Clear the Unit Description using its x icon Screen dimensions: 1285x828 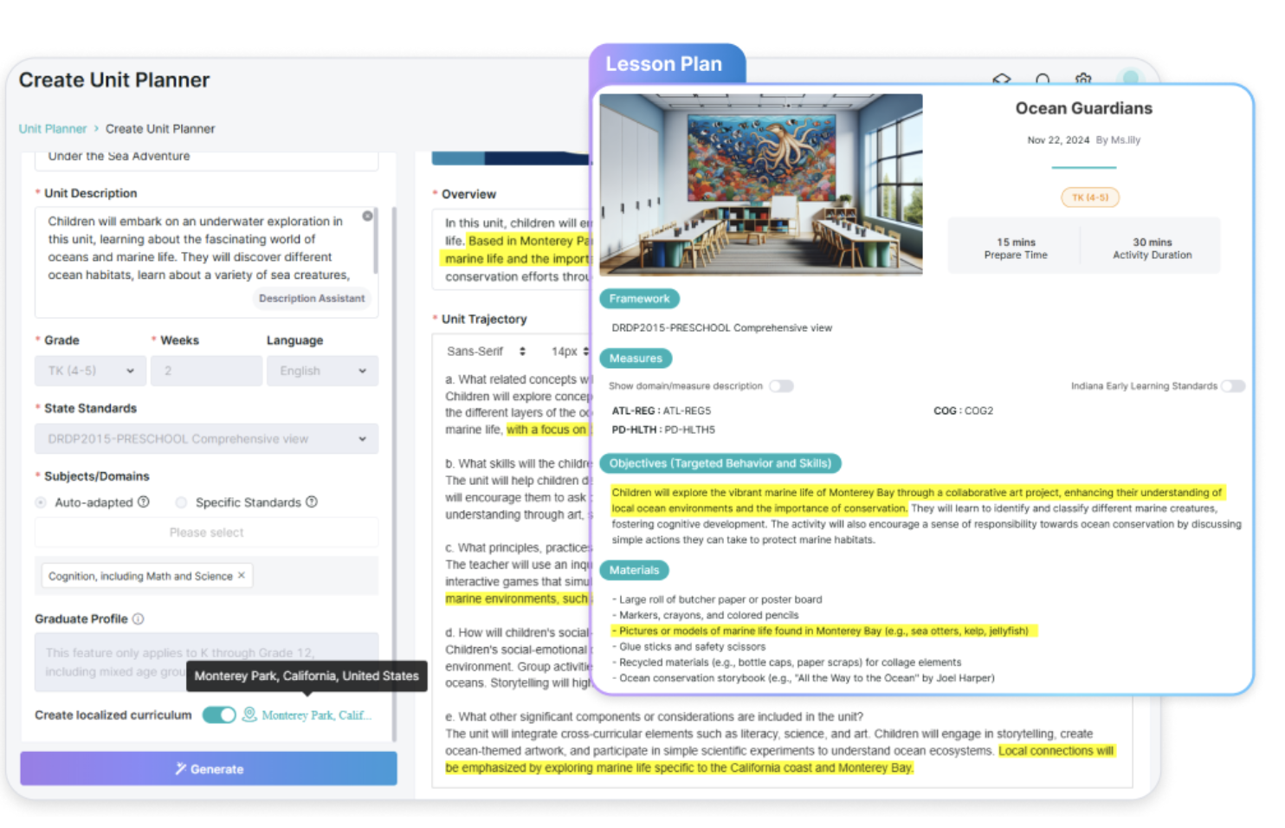(367, 216)
